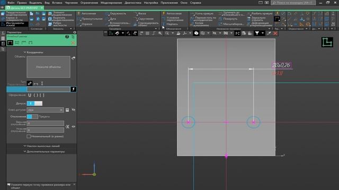Image resolution: width=339 pixels, height=190 pixels.
Task: Activate the Автолиния tool
Action: [x=86, y=13]
